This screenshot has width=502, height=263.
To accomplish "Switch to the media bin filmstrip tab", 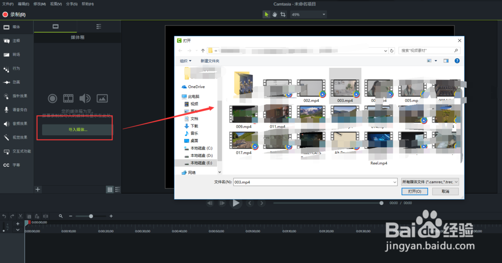I will (55, 27).
